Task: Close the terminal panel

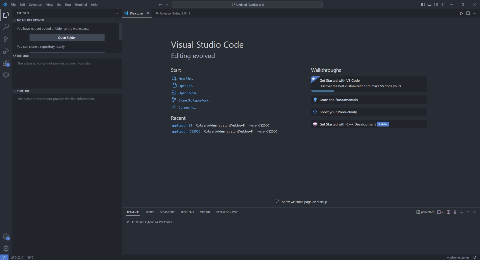Action: point(474,212)
